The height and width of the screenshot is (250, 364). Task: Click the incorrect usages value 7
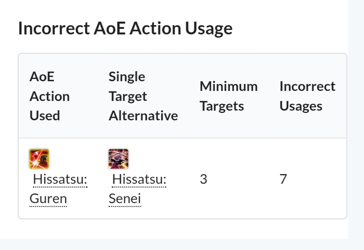pos(283,180)
